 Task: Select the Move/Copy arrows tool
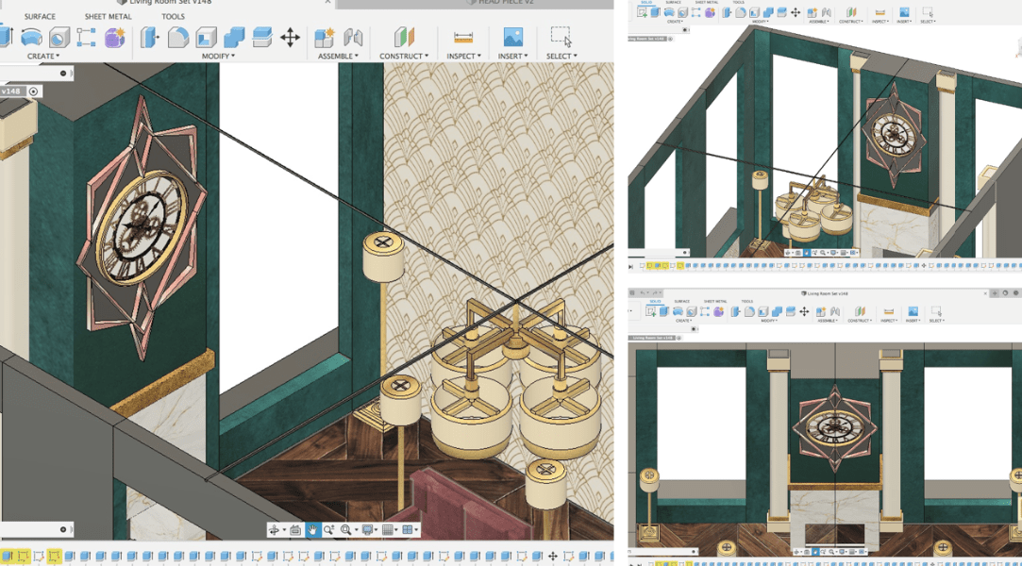[x=290, y=37]
